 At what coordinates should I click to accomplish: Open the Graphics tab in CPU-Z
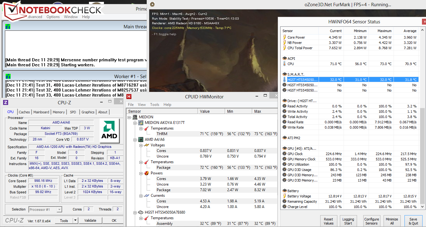tap(88, 112)
